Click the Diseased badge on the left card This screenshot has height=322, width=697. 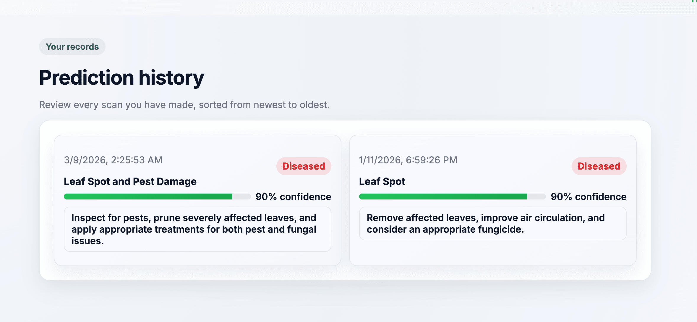click(304, 166)
